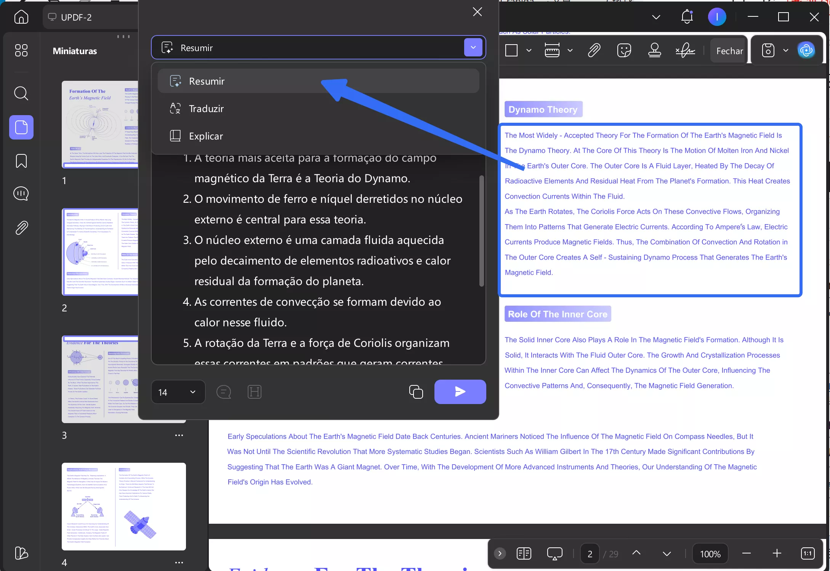Toggle two-page view in the bottom bar
Screen dimensions: 830x571
pyautogui.click(x=524, y=553)
